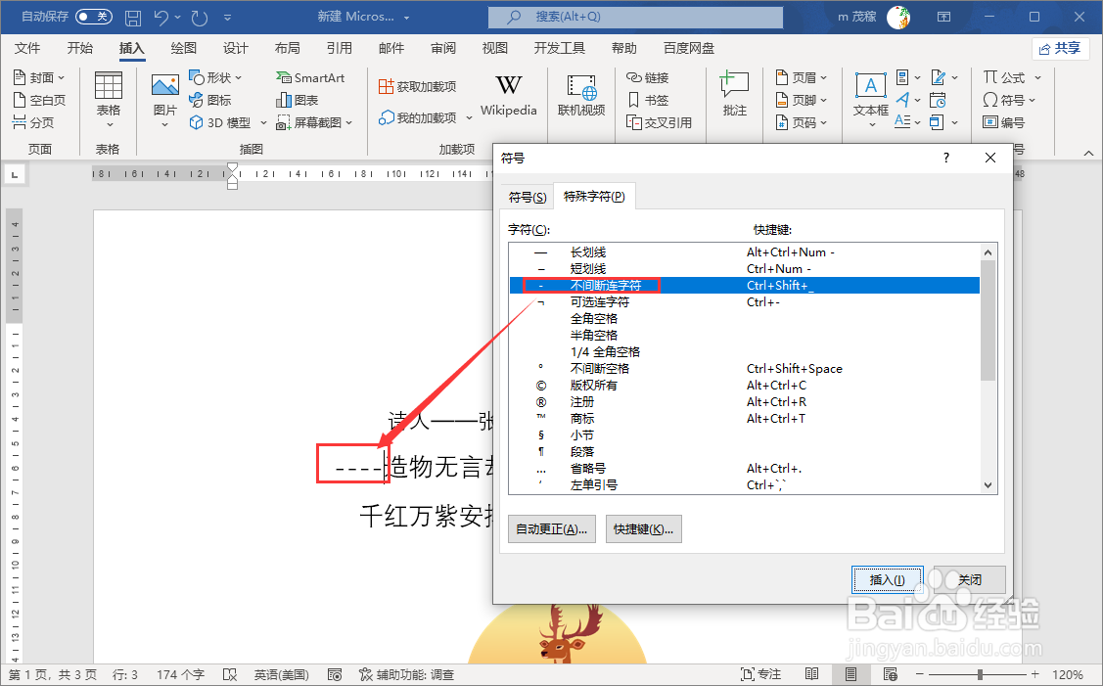This screenshot has width=1103, height=686.
Task: Click the 插入(I) insert button
Action: click(887, 579)
